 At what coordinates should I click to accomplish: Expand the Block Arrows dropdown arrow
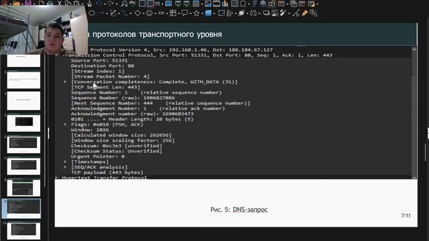[167, 13]
